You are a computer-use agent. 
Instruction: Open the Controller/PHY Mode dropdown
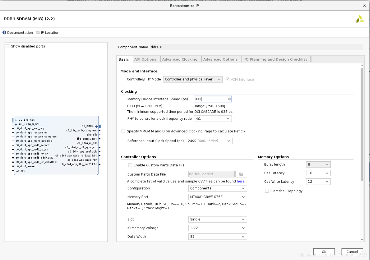point(193,79)
